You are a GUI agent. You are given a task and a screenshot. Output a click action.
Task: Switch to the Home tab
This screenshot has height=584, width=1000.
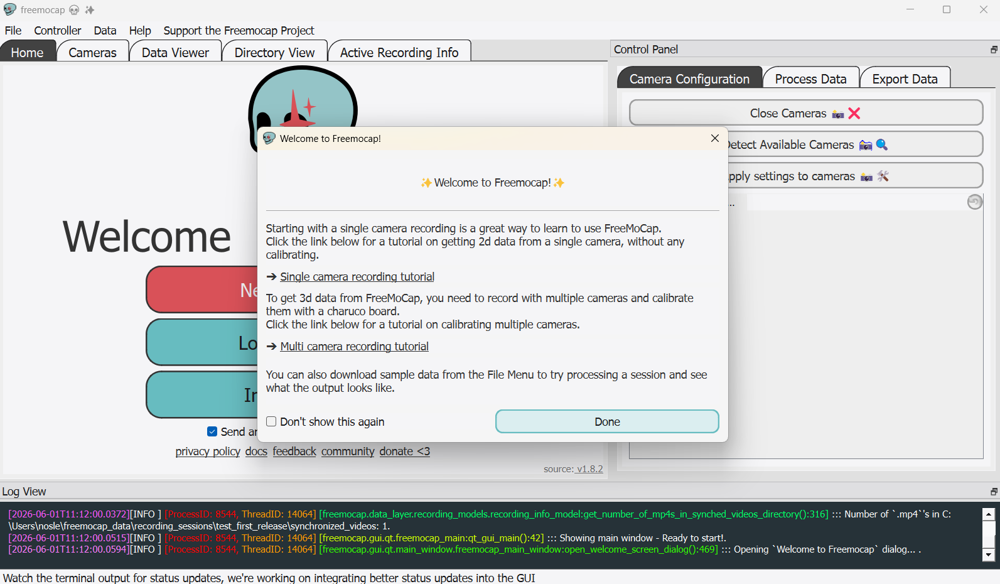tap(28, 52)
